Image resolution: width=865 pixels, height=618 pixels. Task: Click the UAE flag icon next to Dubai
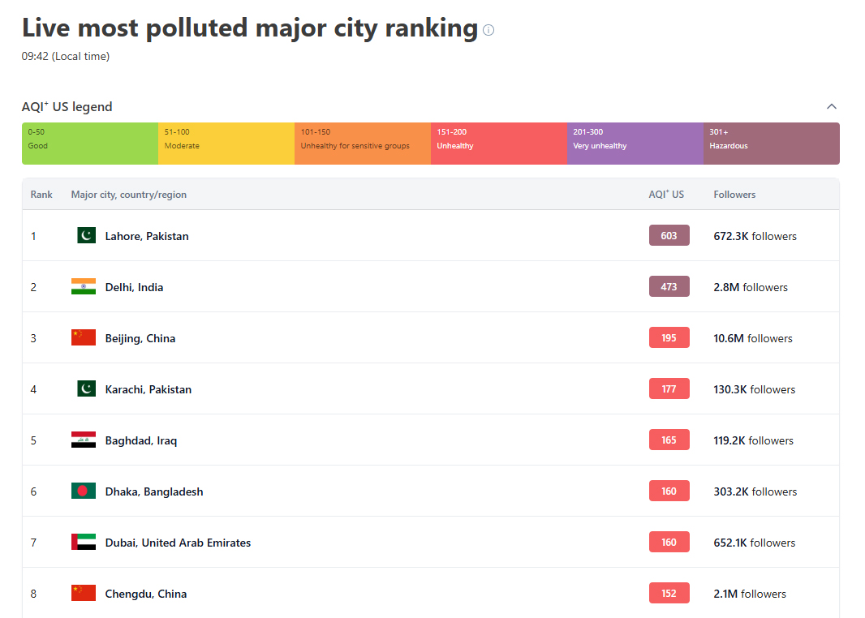[x=83, y=542]
